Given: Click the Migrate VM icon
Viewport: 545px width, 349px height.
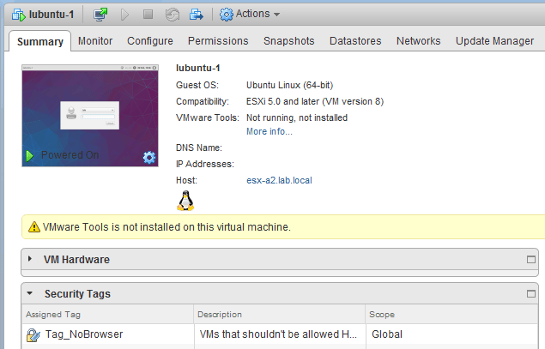Looking at the screenshot, I should pyautogui.click(x=196, y=14).
